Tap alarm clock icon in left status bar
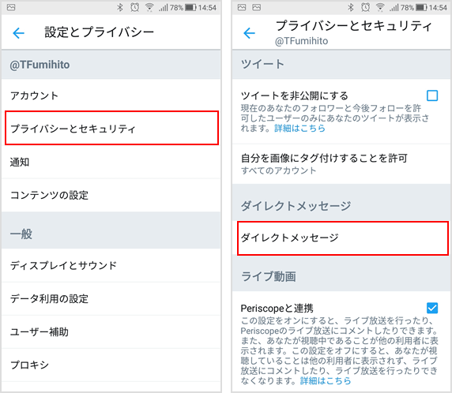Image resolution: width=452 pixels, height=393 pixels. coord(134,7)
